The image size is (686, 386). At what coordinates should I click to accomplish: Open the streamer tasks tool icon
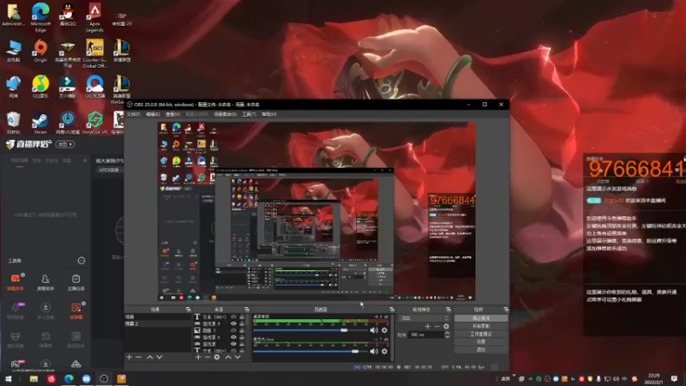point(75,282)
